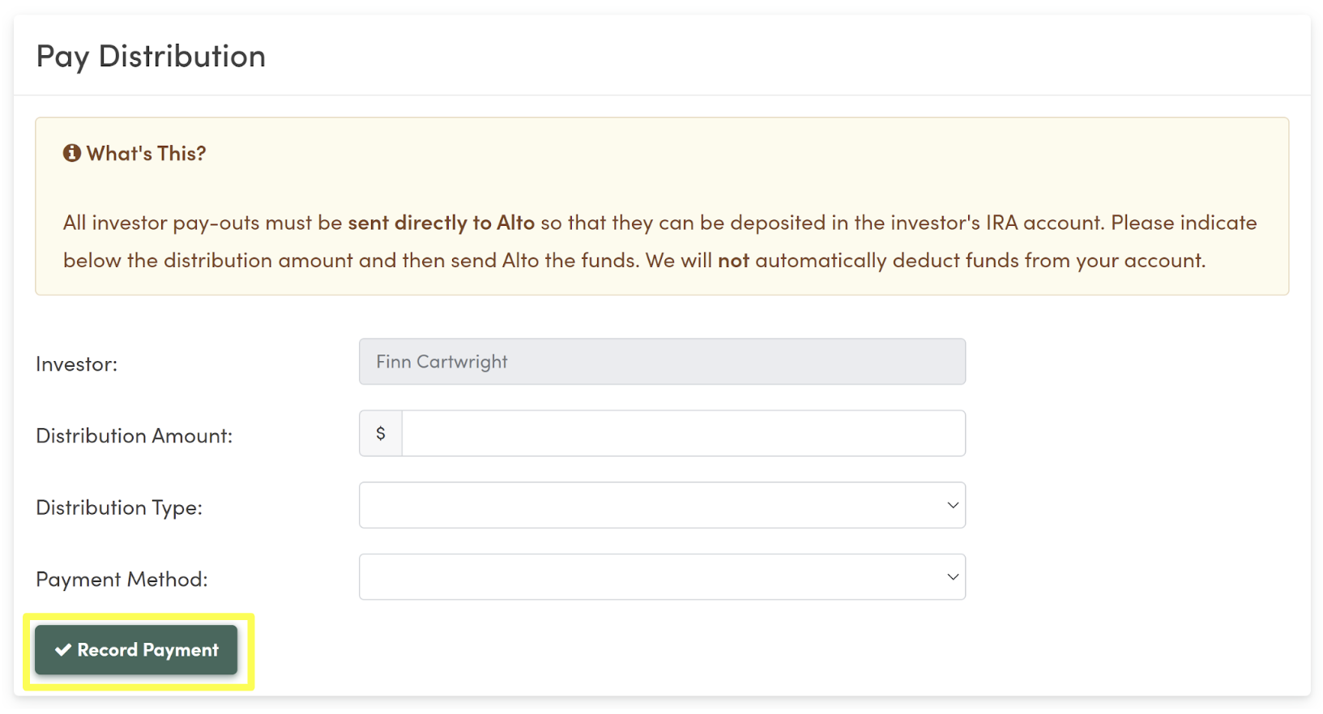Click the Payment Method chevron arrow
Image resolution: width=1323 pixels, height=714 pixels.
953,577
